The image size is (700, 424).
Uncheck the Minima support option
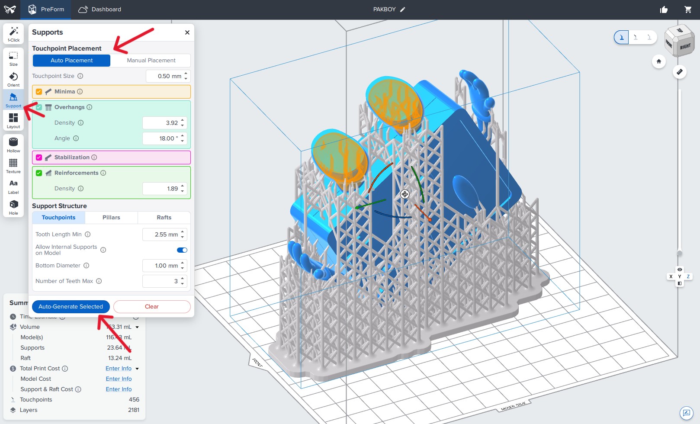[39, 91]
